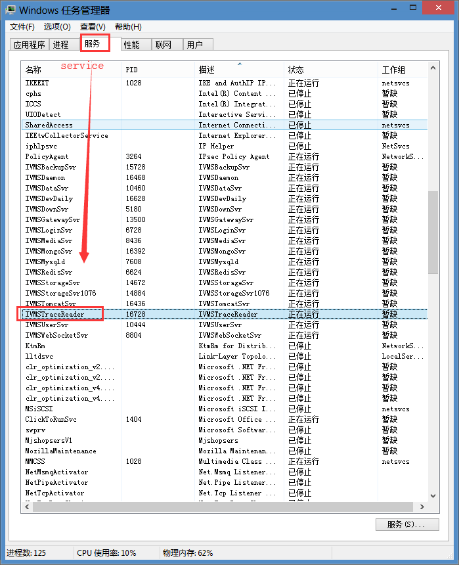Viewport: 459px width, 565px height.
Task: Click the horizontal scrollbar right arrow
Action: [422, 507]
